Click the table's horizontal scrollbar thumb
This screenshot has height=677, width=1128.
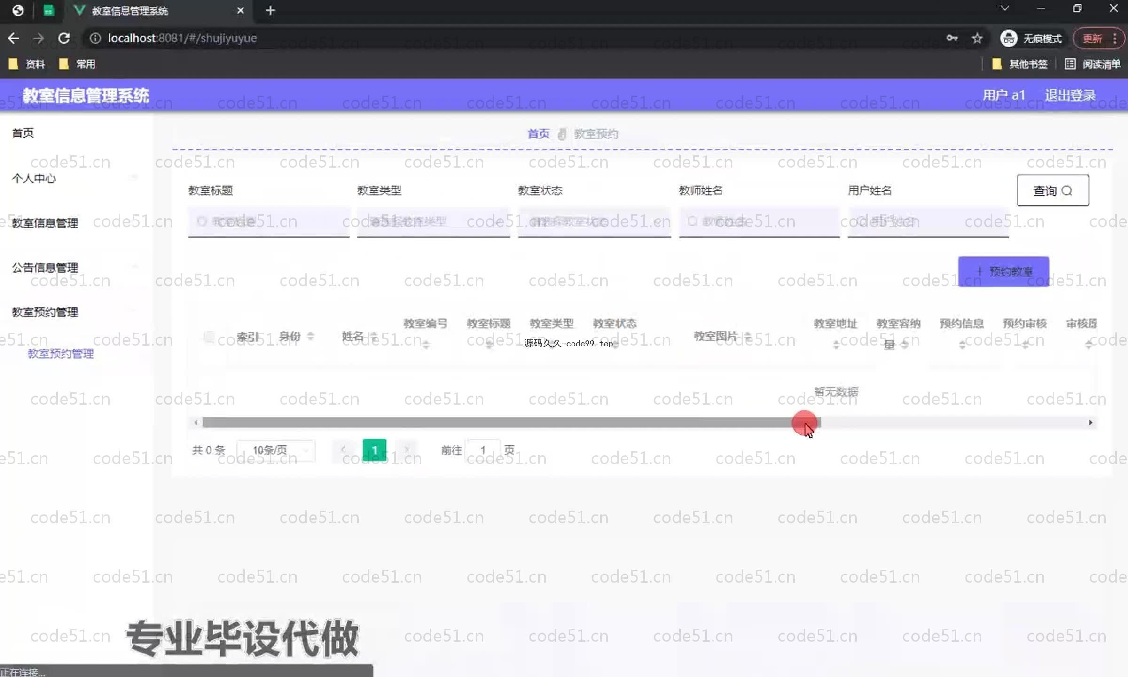coord(511,422)
